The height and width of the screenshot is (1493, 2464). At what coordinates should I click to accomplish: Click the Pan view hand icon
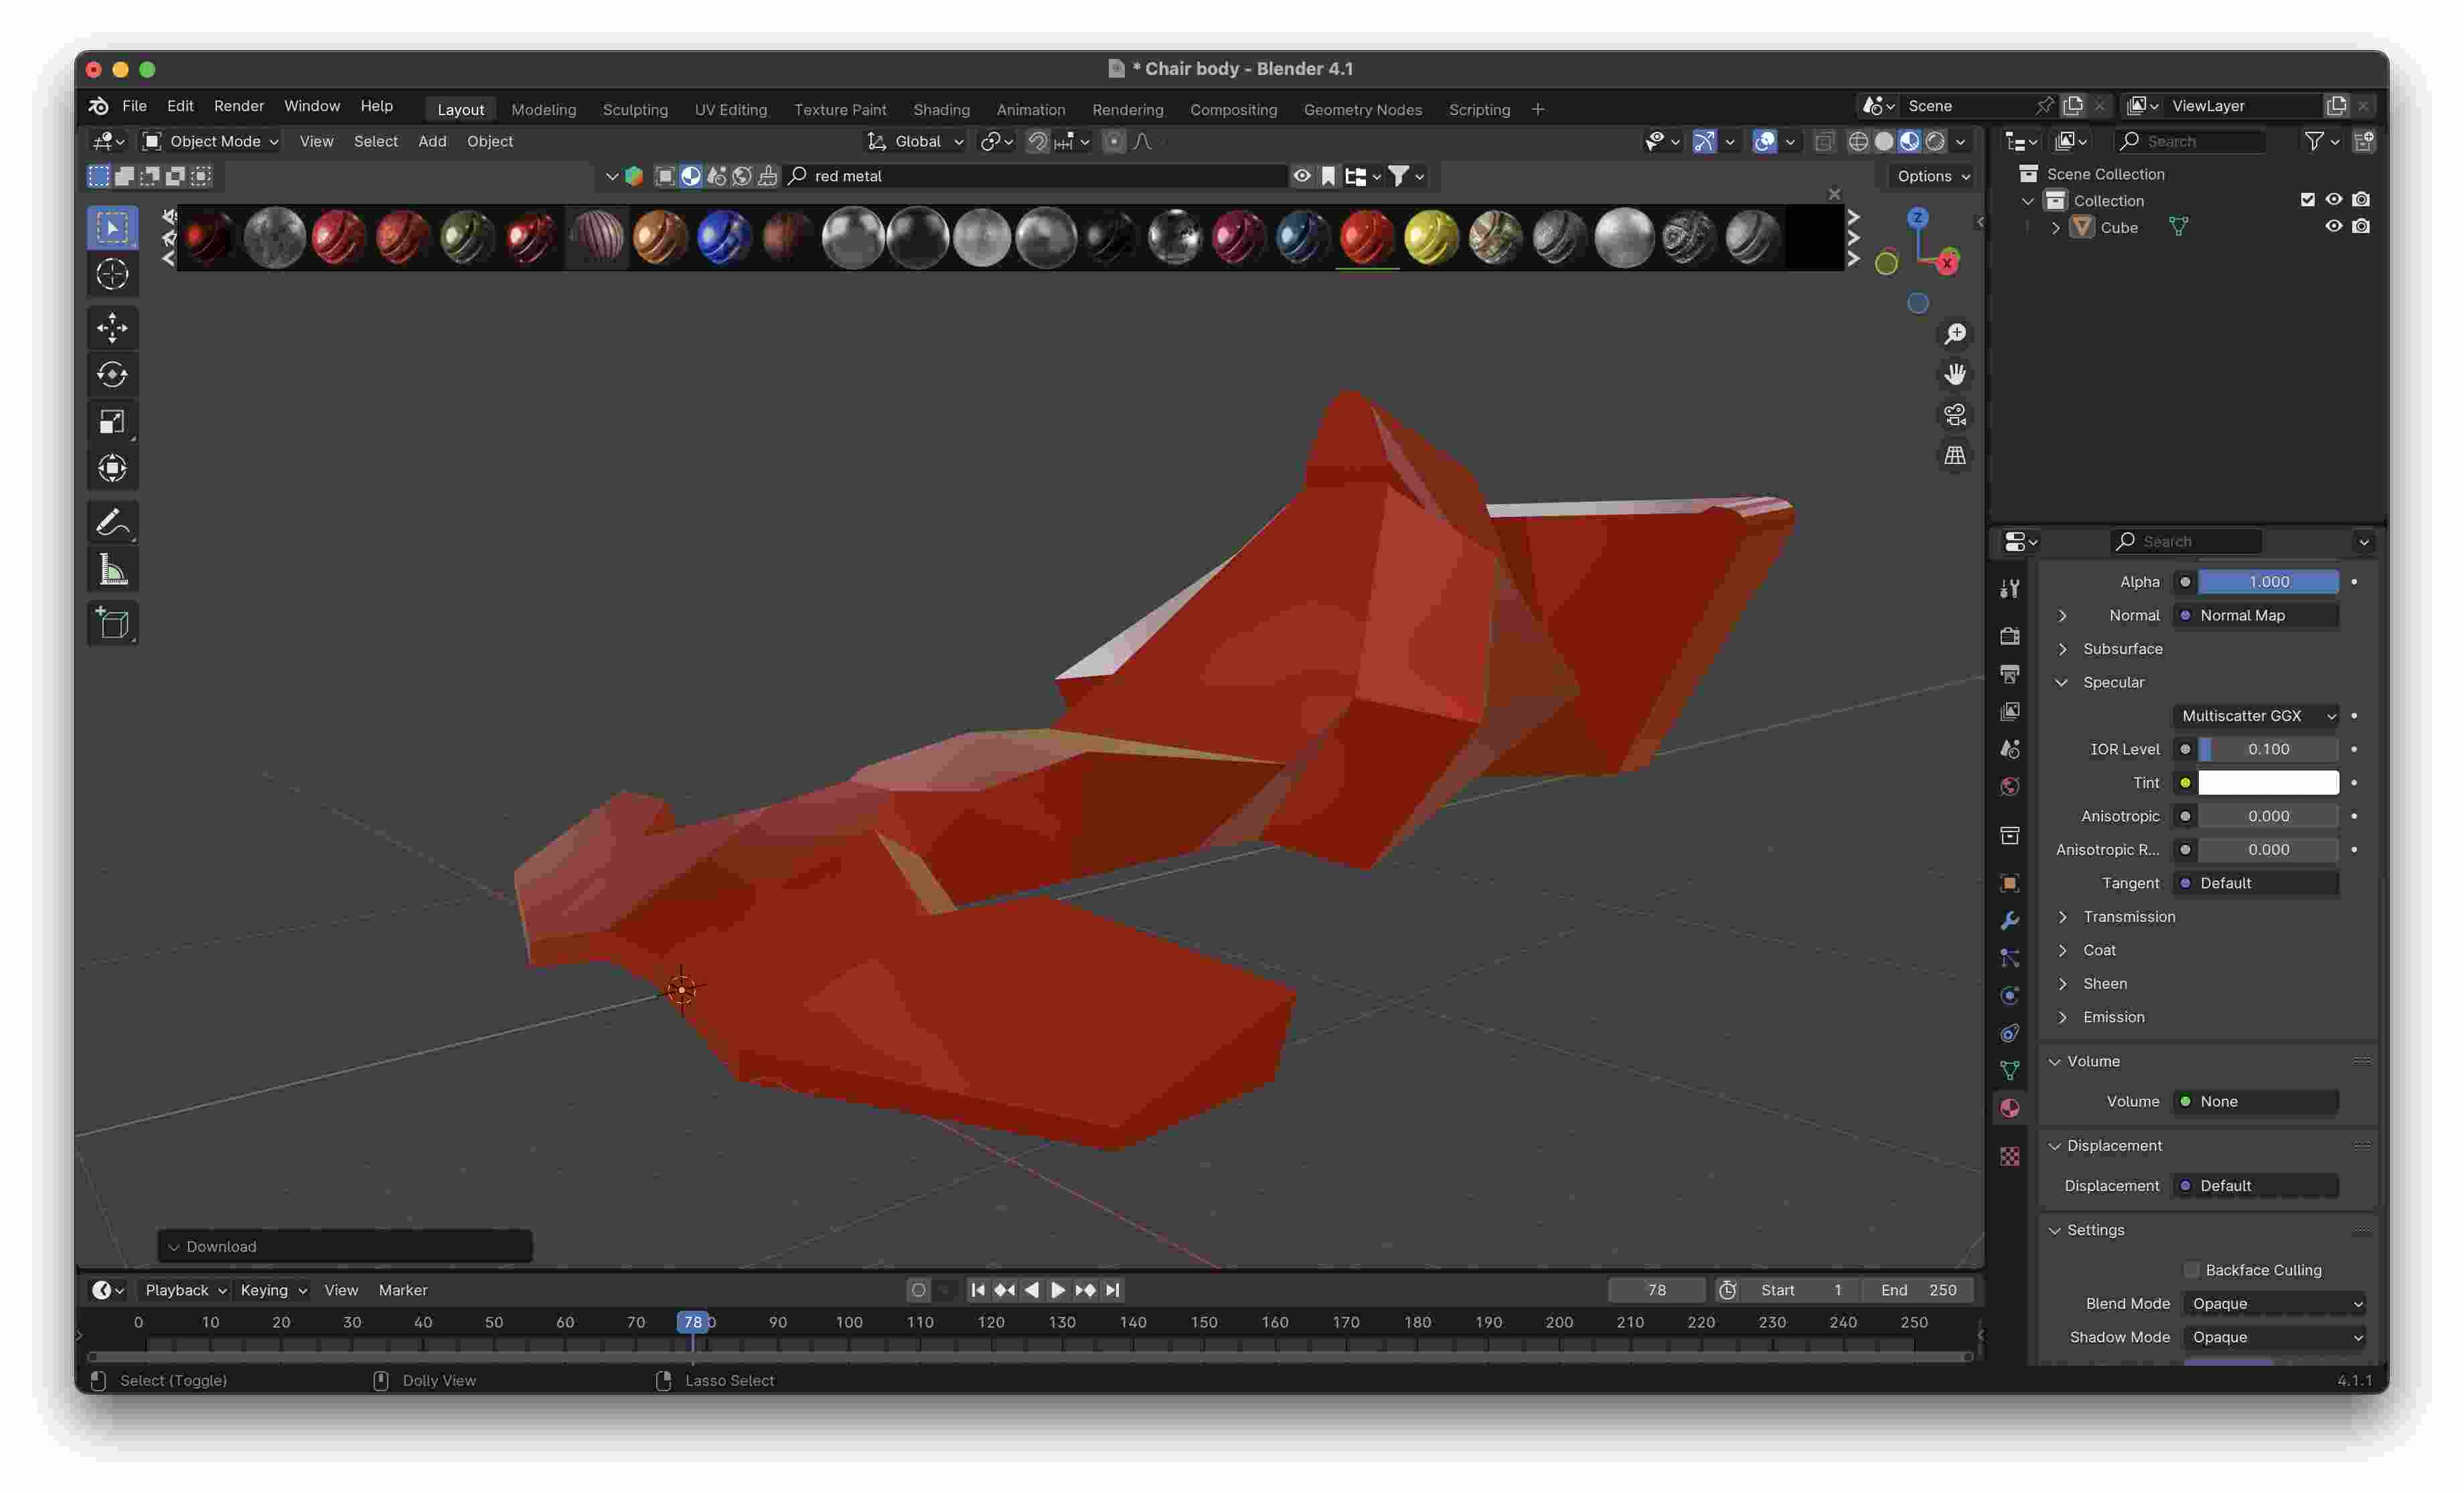pos(1955,374)
